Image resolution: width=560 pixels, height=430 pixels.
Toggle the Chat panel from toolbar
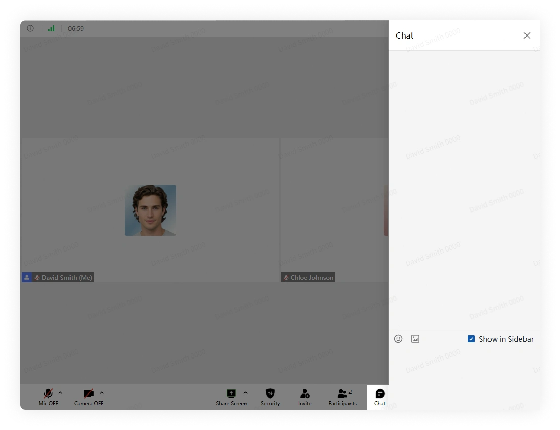pyautogui.click(x=379, y=397)
